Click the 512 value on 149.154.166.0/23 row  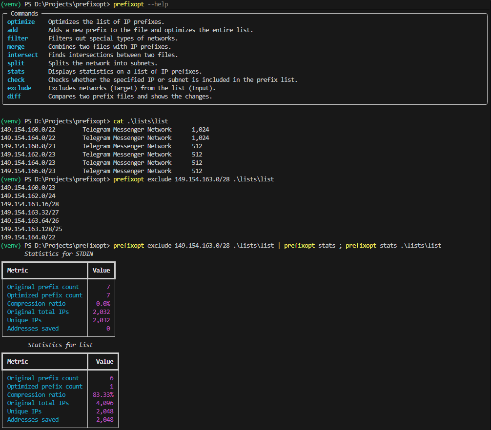pos(197,171)
